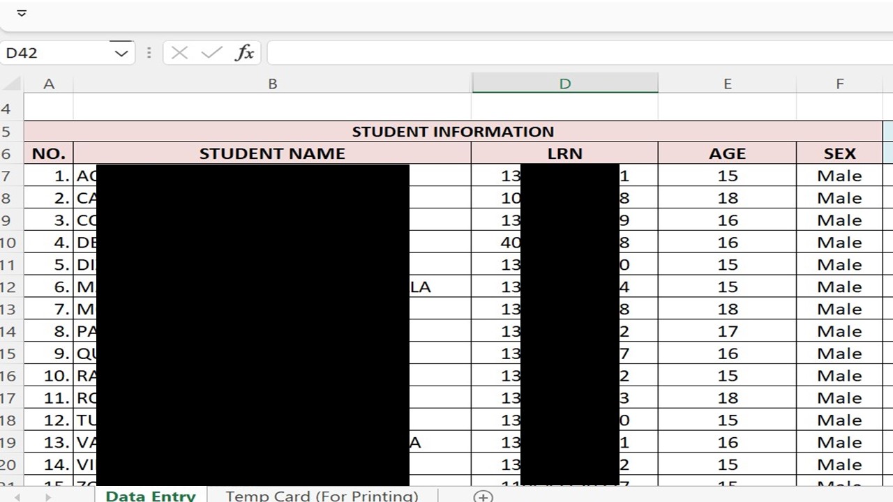This screenshot has height=502, width=893.
Task: Open the Insert Function fx icon
Action: click(244, 53)
